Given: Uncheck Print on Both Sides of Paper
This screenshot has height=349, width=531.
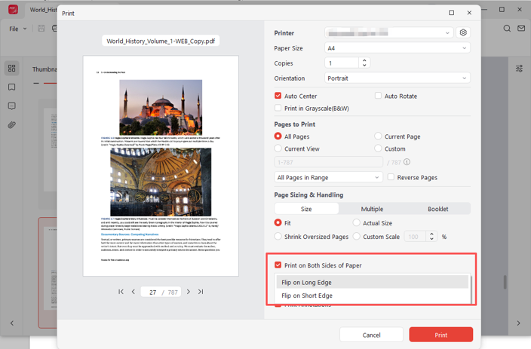Looking at the screenshot, I should 278,265.
